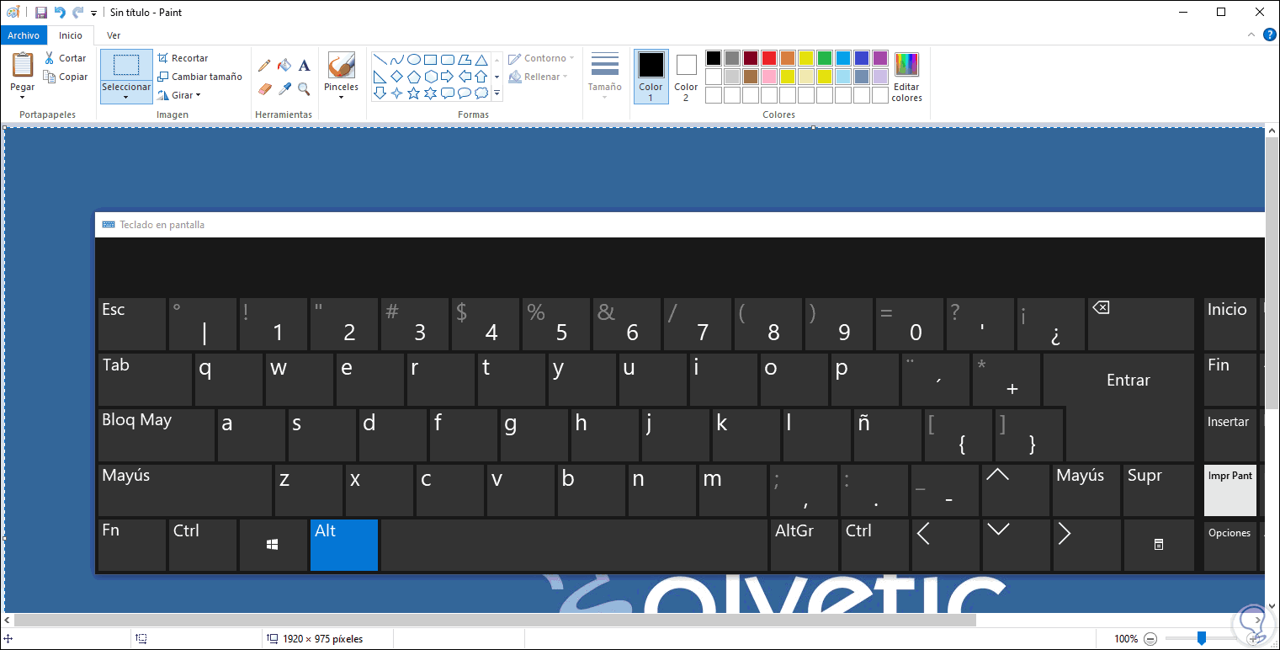Screen dimensions: 1280x650
Task: Click the 1920 × 975 píxeles status text
Action: [323, 639]
